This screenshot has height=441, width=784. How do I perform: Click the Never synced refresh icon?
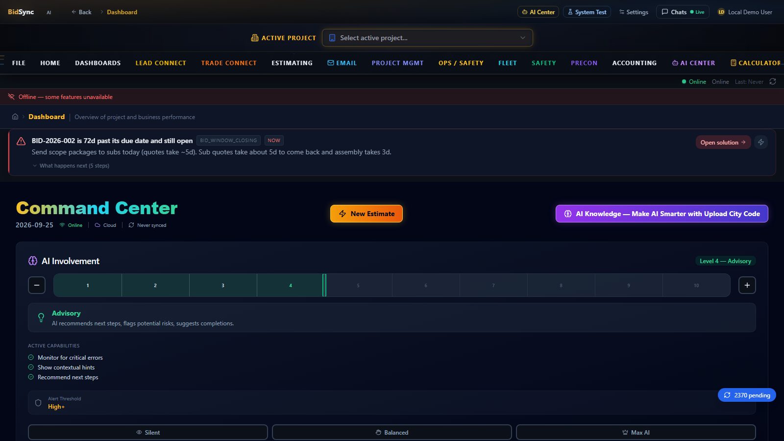[x=131, y=225]
